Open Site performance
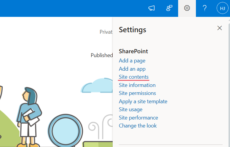 point(138,118)
